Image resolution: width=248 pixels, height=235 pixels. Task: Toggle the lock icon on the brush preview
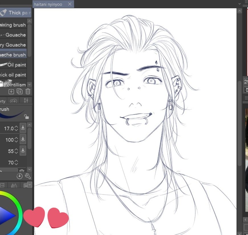coord(27,117)
